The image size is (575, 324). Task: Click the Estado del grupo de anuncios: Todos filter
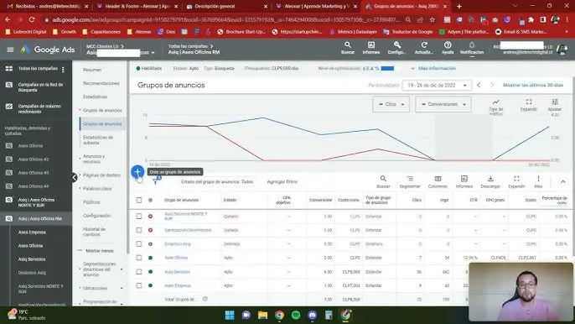(217, 181)
